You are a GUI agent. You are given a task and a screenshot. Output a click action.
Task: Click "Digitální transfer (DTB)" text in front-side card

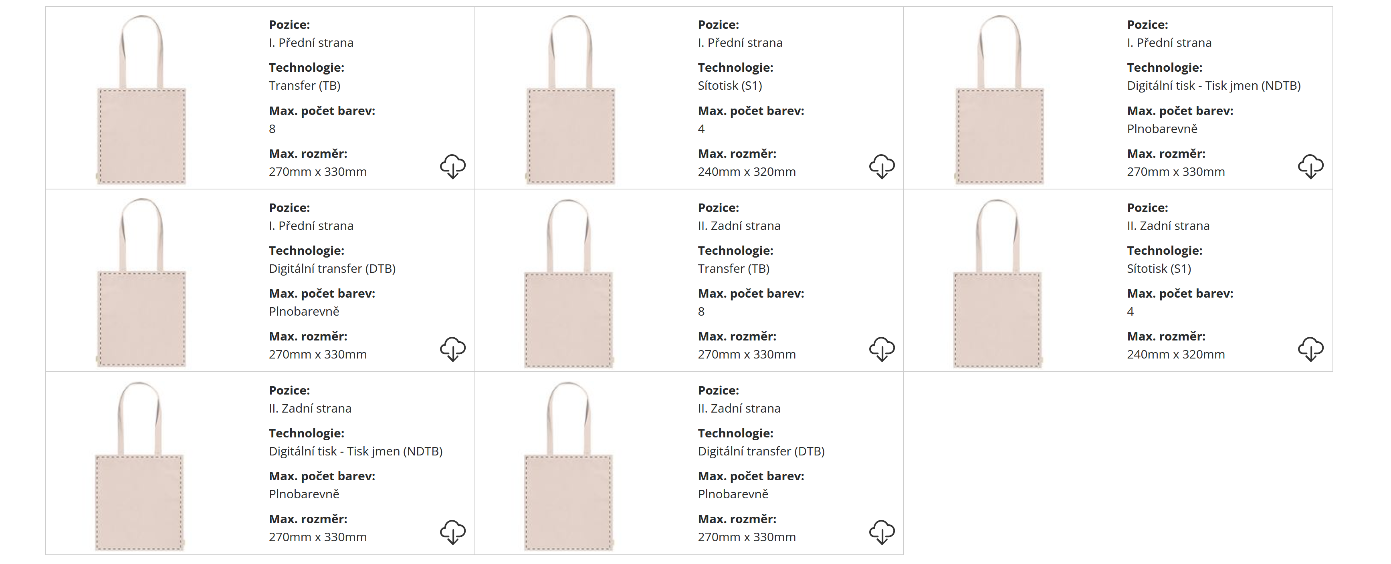click(332, 268)
